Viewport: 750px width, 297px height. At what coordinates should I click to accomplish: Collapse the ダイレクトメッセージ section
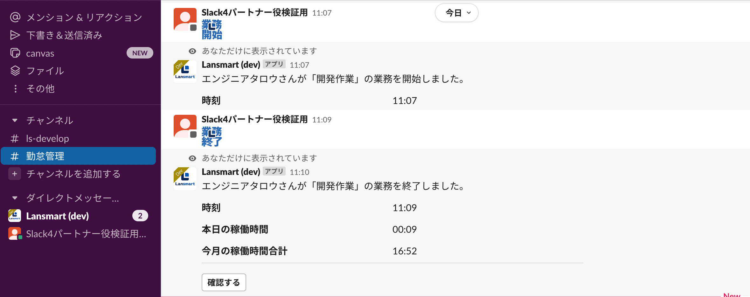(15, 198)
